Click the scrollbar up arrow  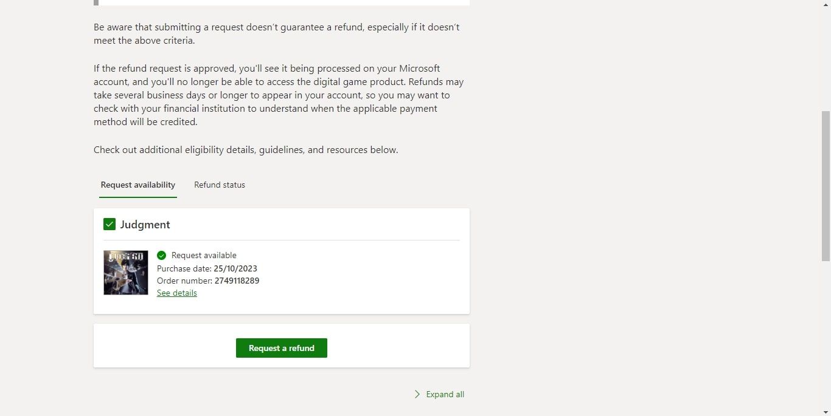click(x=826, y=4)
